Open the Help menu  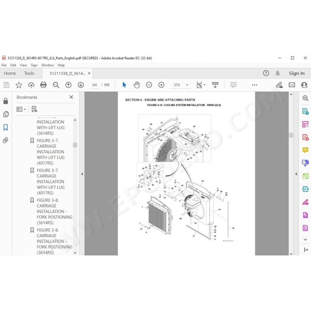(61, 65)
